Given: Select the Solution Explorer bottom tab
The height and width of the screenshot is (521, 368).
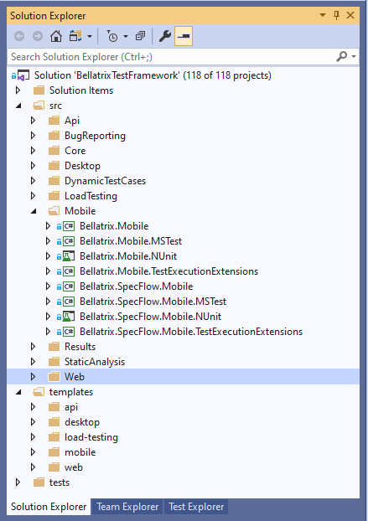Looking at the screenshot, I should (x=49, y=507).
